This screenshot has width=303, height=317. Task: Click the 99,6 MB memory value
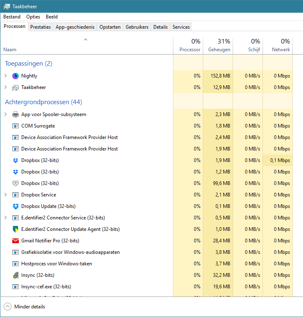tap(222, 183)
